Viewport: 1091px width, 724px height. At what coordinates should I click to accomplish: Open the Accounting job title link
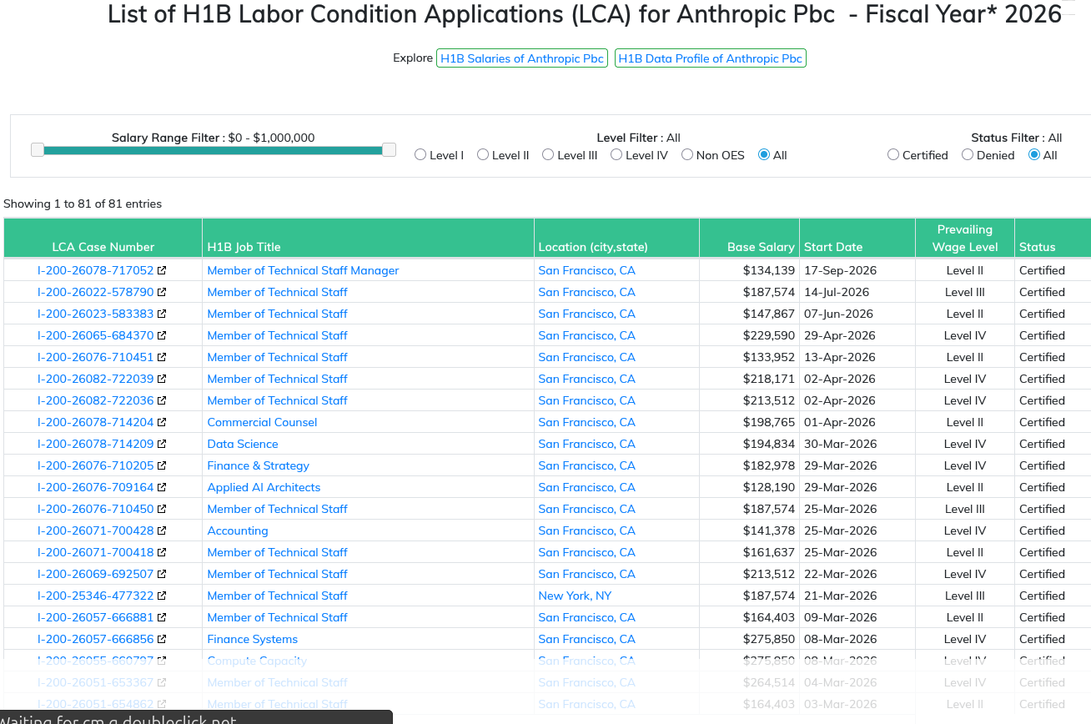(x=238, y=530)
